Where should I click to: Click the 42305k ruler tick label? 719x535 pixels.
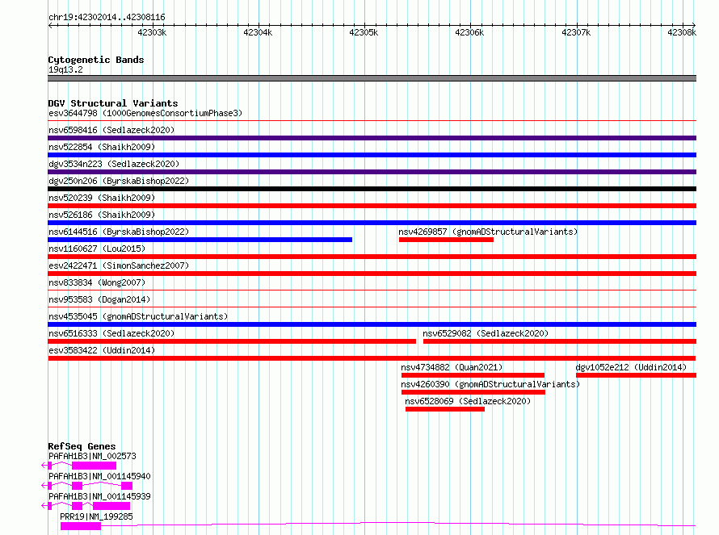click(364, 32)
